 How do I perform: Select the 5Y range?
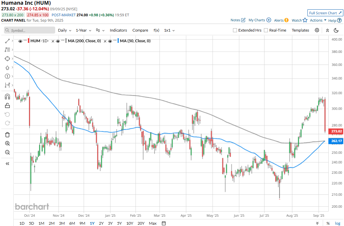tap(119, 223)
